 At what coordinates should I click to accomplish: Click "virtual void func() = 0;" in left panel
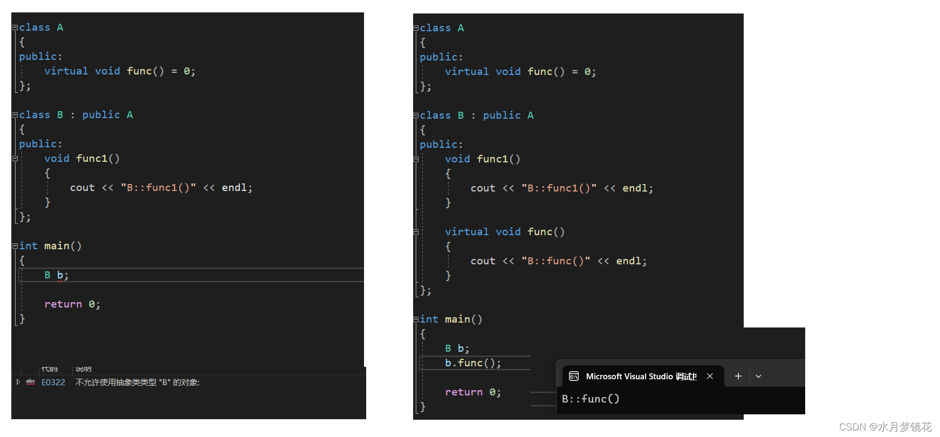pyautogui.click(x=120, y=71)
